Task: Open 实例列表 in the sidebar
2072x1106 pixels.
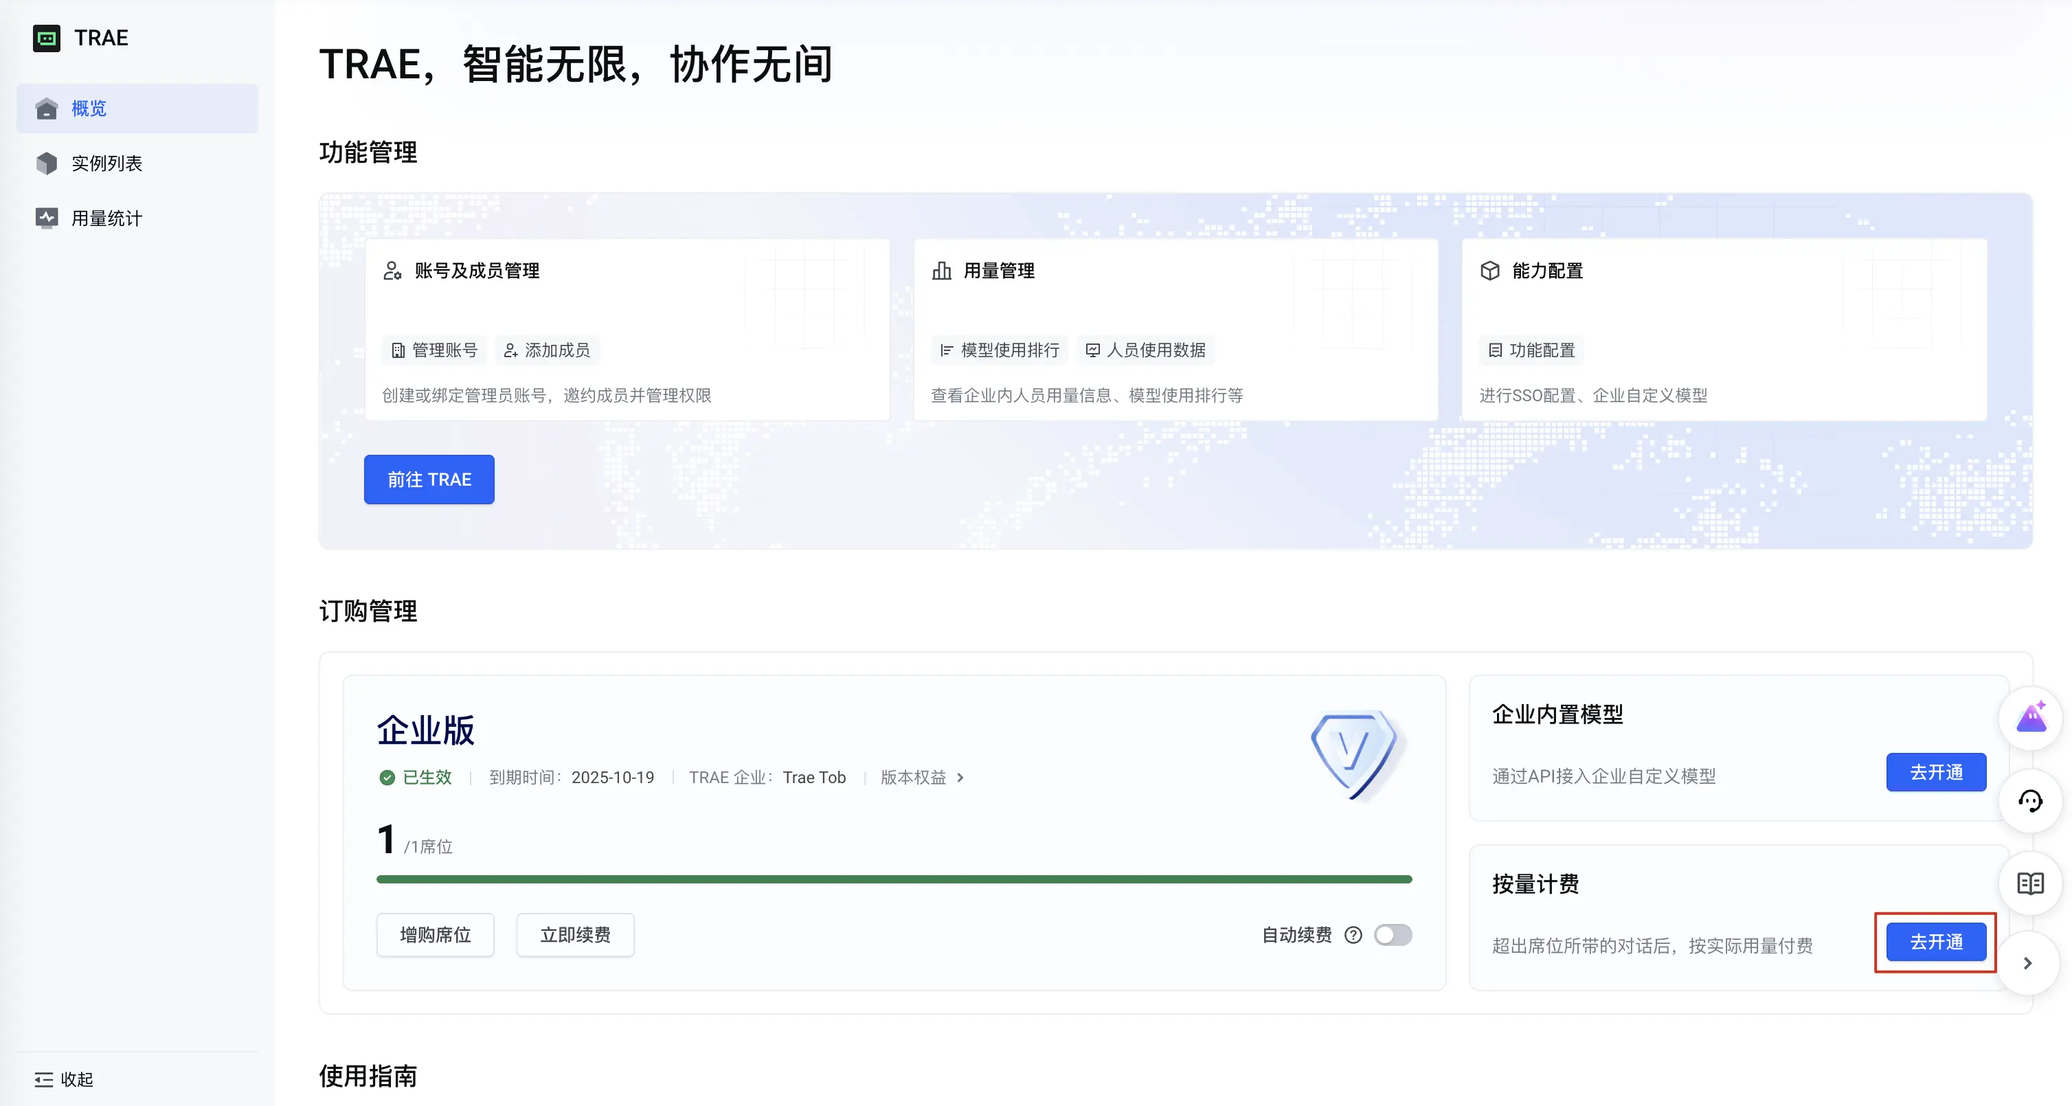Action: 106,163
